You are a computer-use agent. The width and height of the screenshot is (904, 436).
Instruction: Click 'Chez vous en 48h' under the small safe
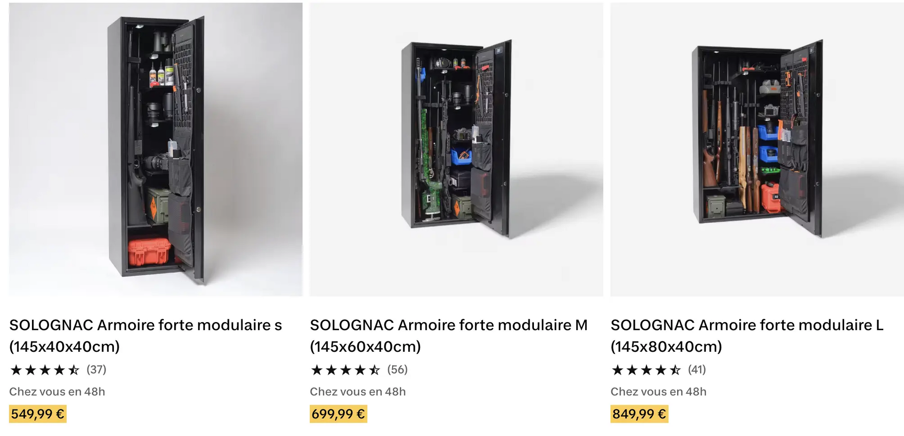(x=57, y=391)
